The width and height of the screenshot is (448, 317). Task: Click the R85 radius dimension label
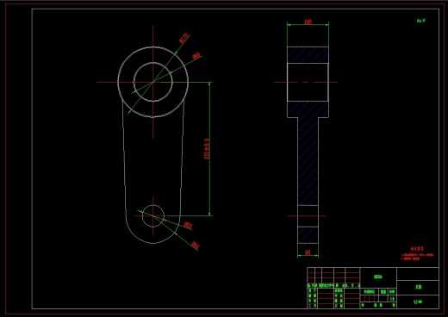tap(195, 246)
